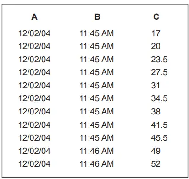Image resolution: width=189 pixels, height=179 pixels.
Task: Click the time cell beside value 45.5
Action: pyautogui.click(x=97, y=138)
